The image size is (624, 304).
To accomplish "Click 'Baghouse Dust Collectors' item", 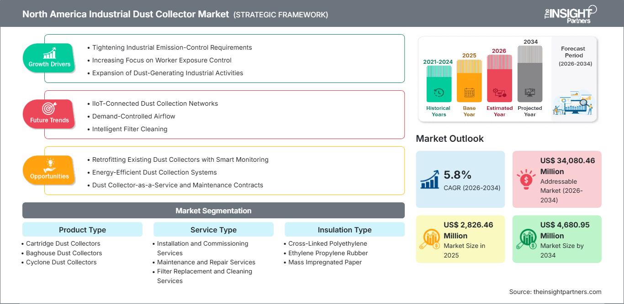I will pos(64,253).
